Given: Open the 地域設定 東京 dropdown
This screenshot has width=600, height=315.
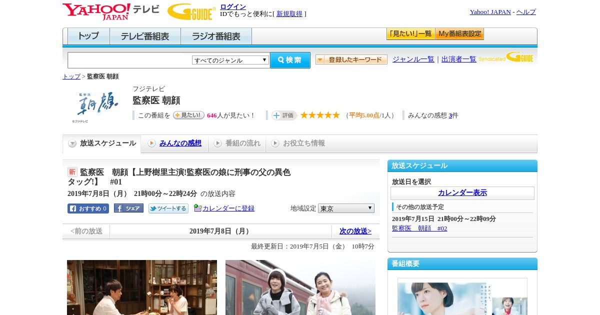Looking at the screenshot, I should pos(346,208).
